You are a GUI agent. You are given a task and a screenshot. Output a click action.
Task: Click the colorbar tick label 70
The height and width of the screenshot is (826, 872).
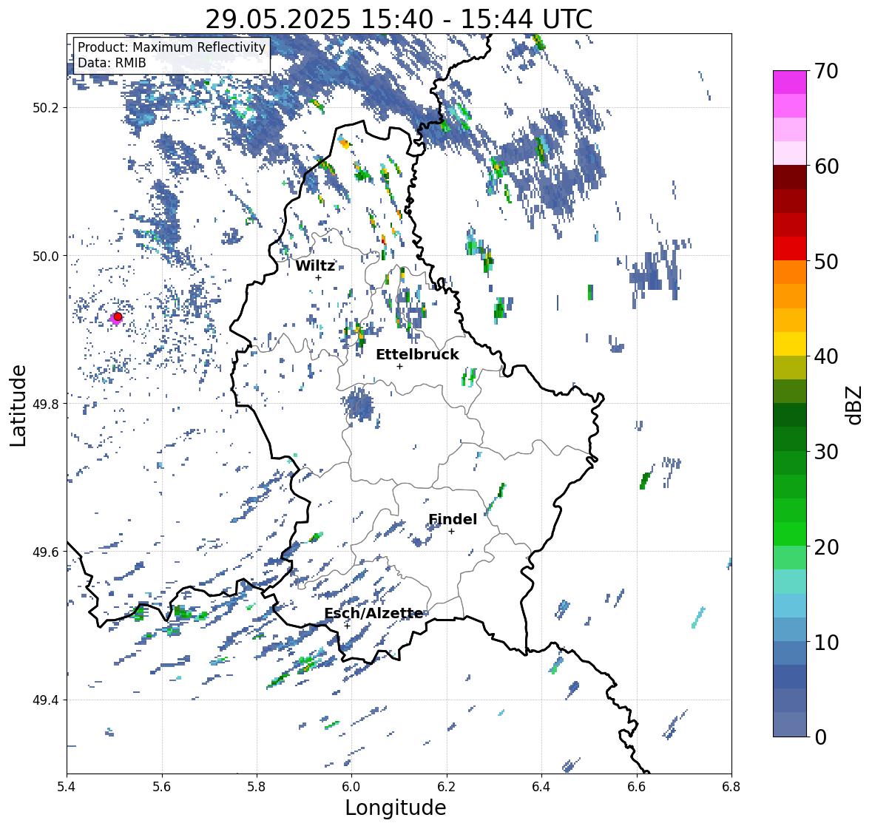pyautogui.click(x=826, y=71)
